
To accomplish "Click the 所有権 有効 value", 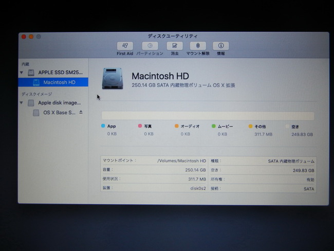I will pos(310,180).
